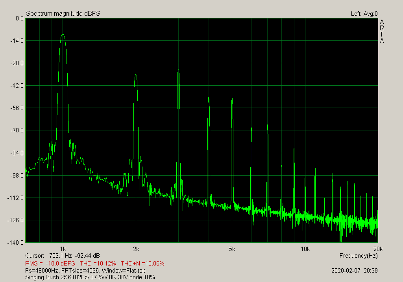Image resolution: width=403 pixels, height=282 pixels.
Task: Click the 3 kHz third harmonic peak top
Action: [178, 69]
